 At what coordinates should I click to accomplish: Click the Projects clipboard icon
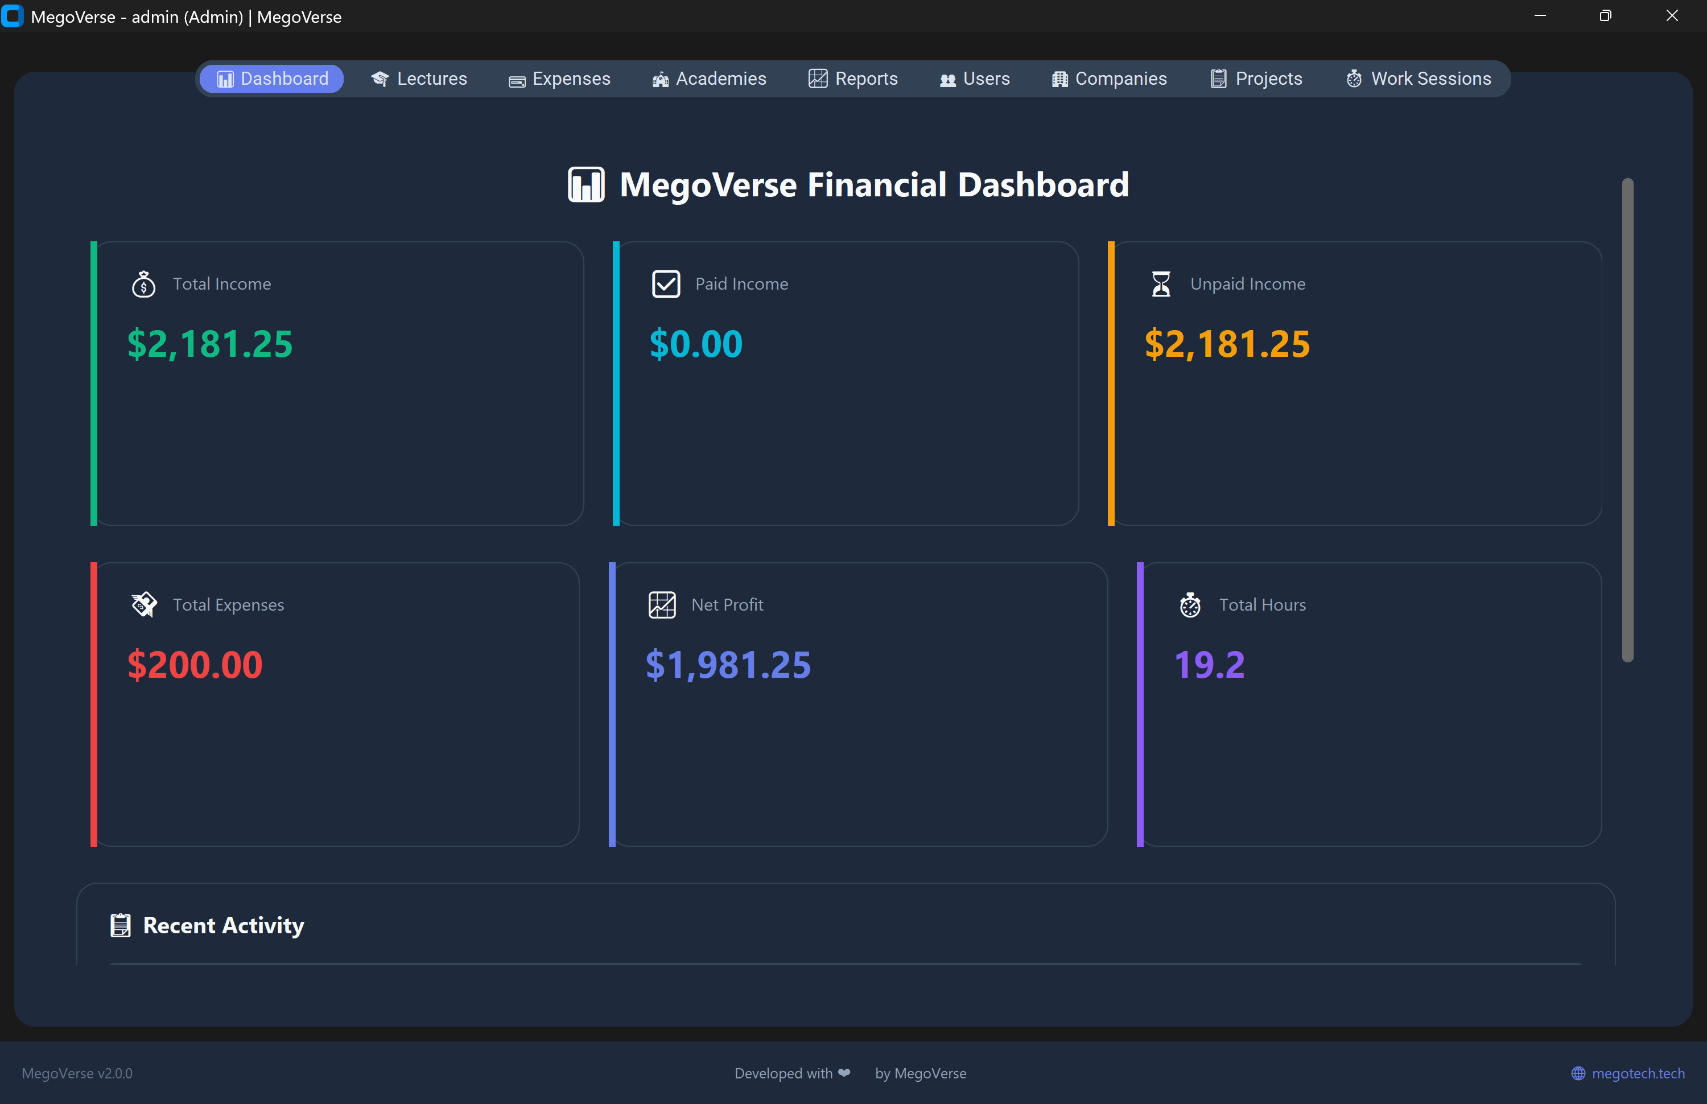[x=1218, y=78]
